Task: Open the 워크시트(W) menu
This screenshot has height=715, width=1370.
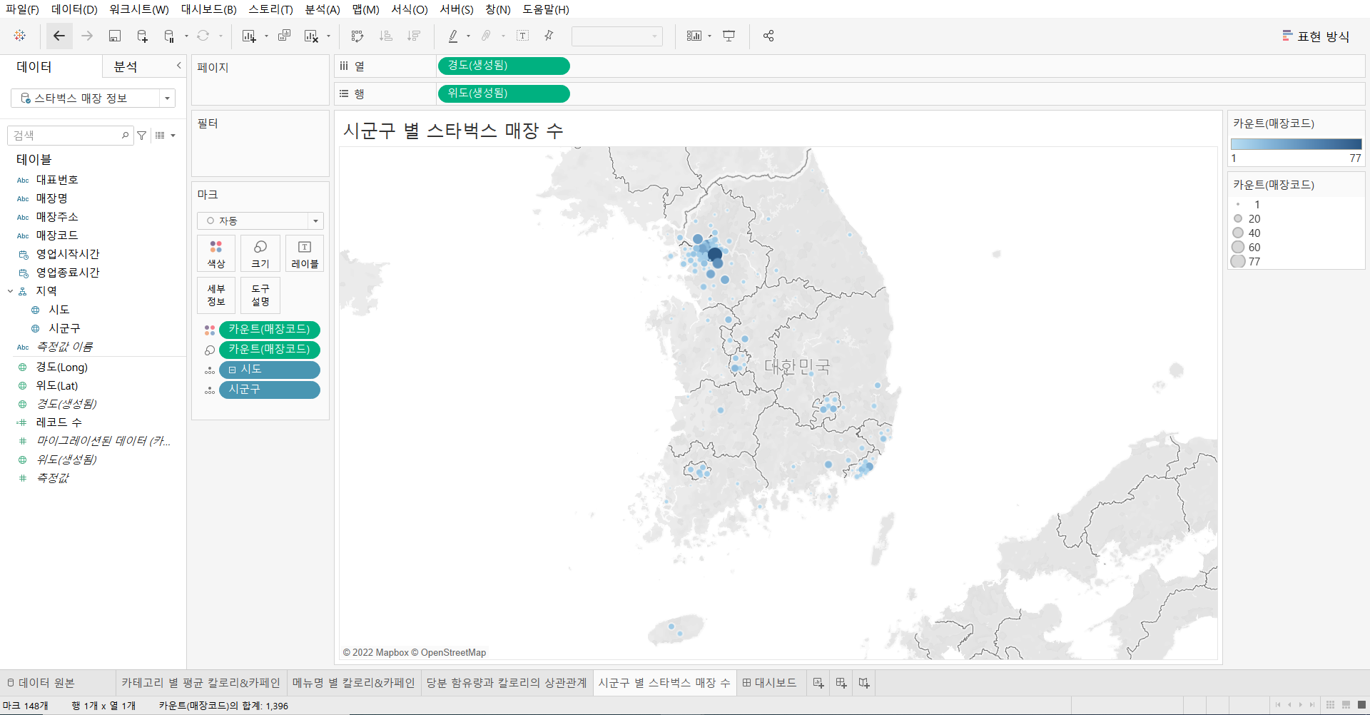Action: point(139,9)
